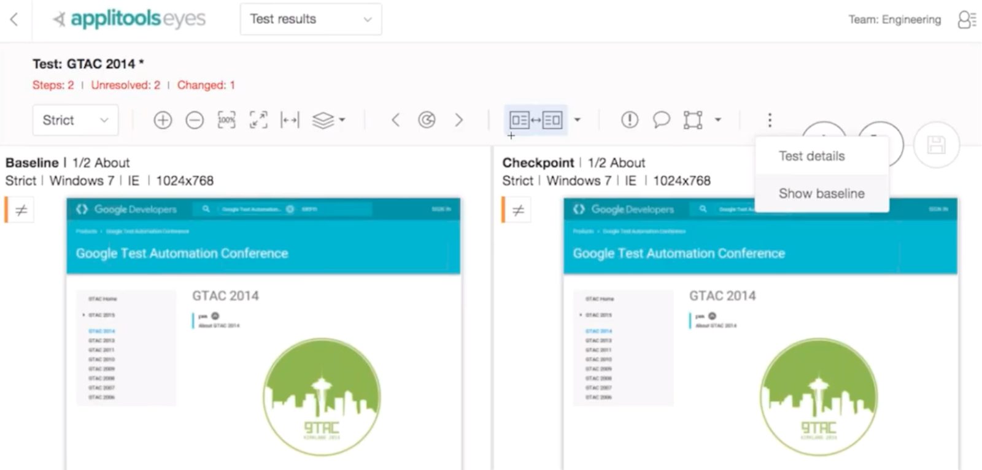Click the fit-to-screen expand icon
The height and width of the screenshot is (470, 982).
pos(258,120)
